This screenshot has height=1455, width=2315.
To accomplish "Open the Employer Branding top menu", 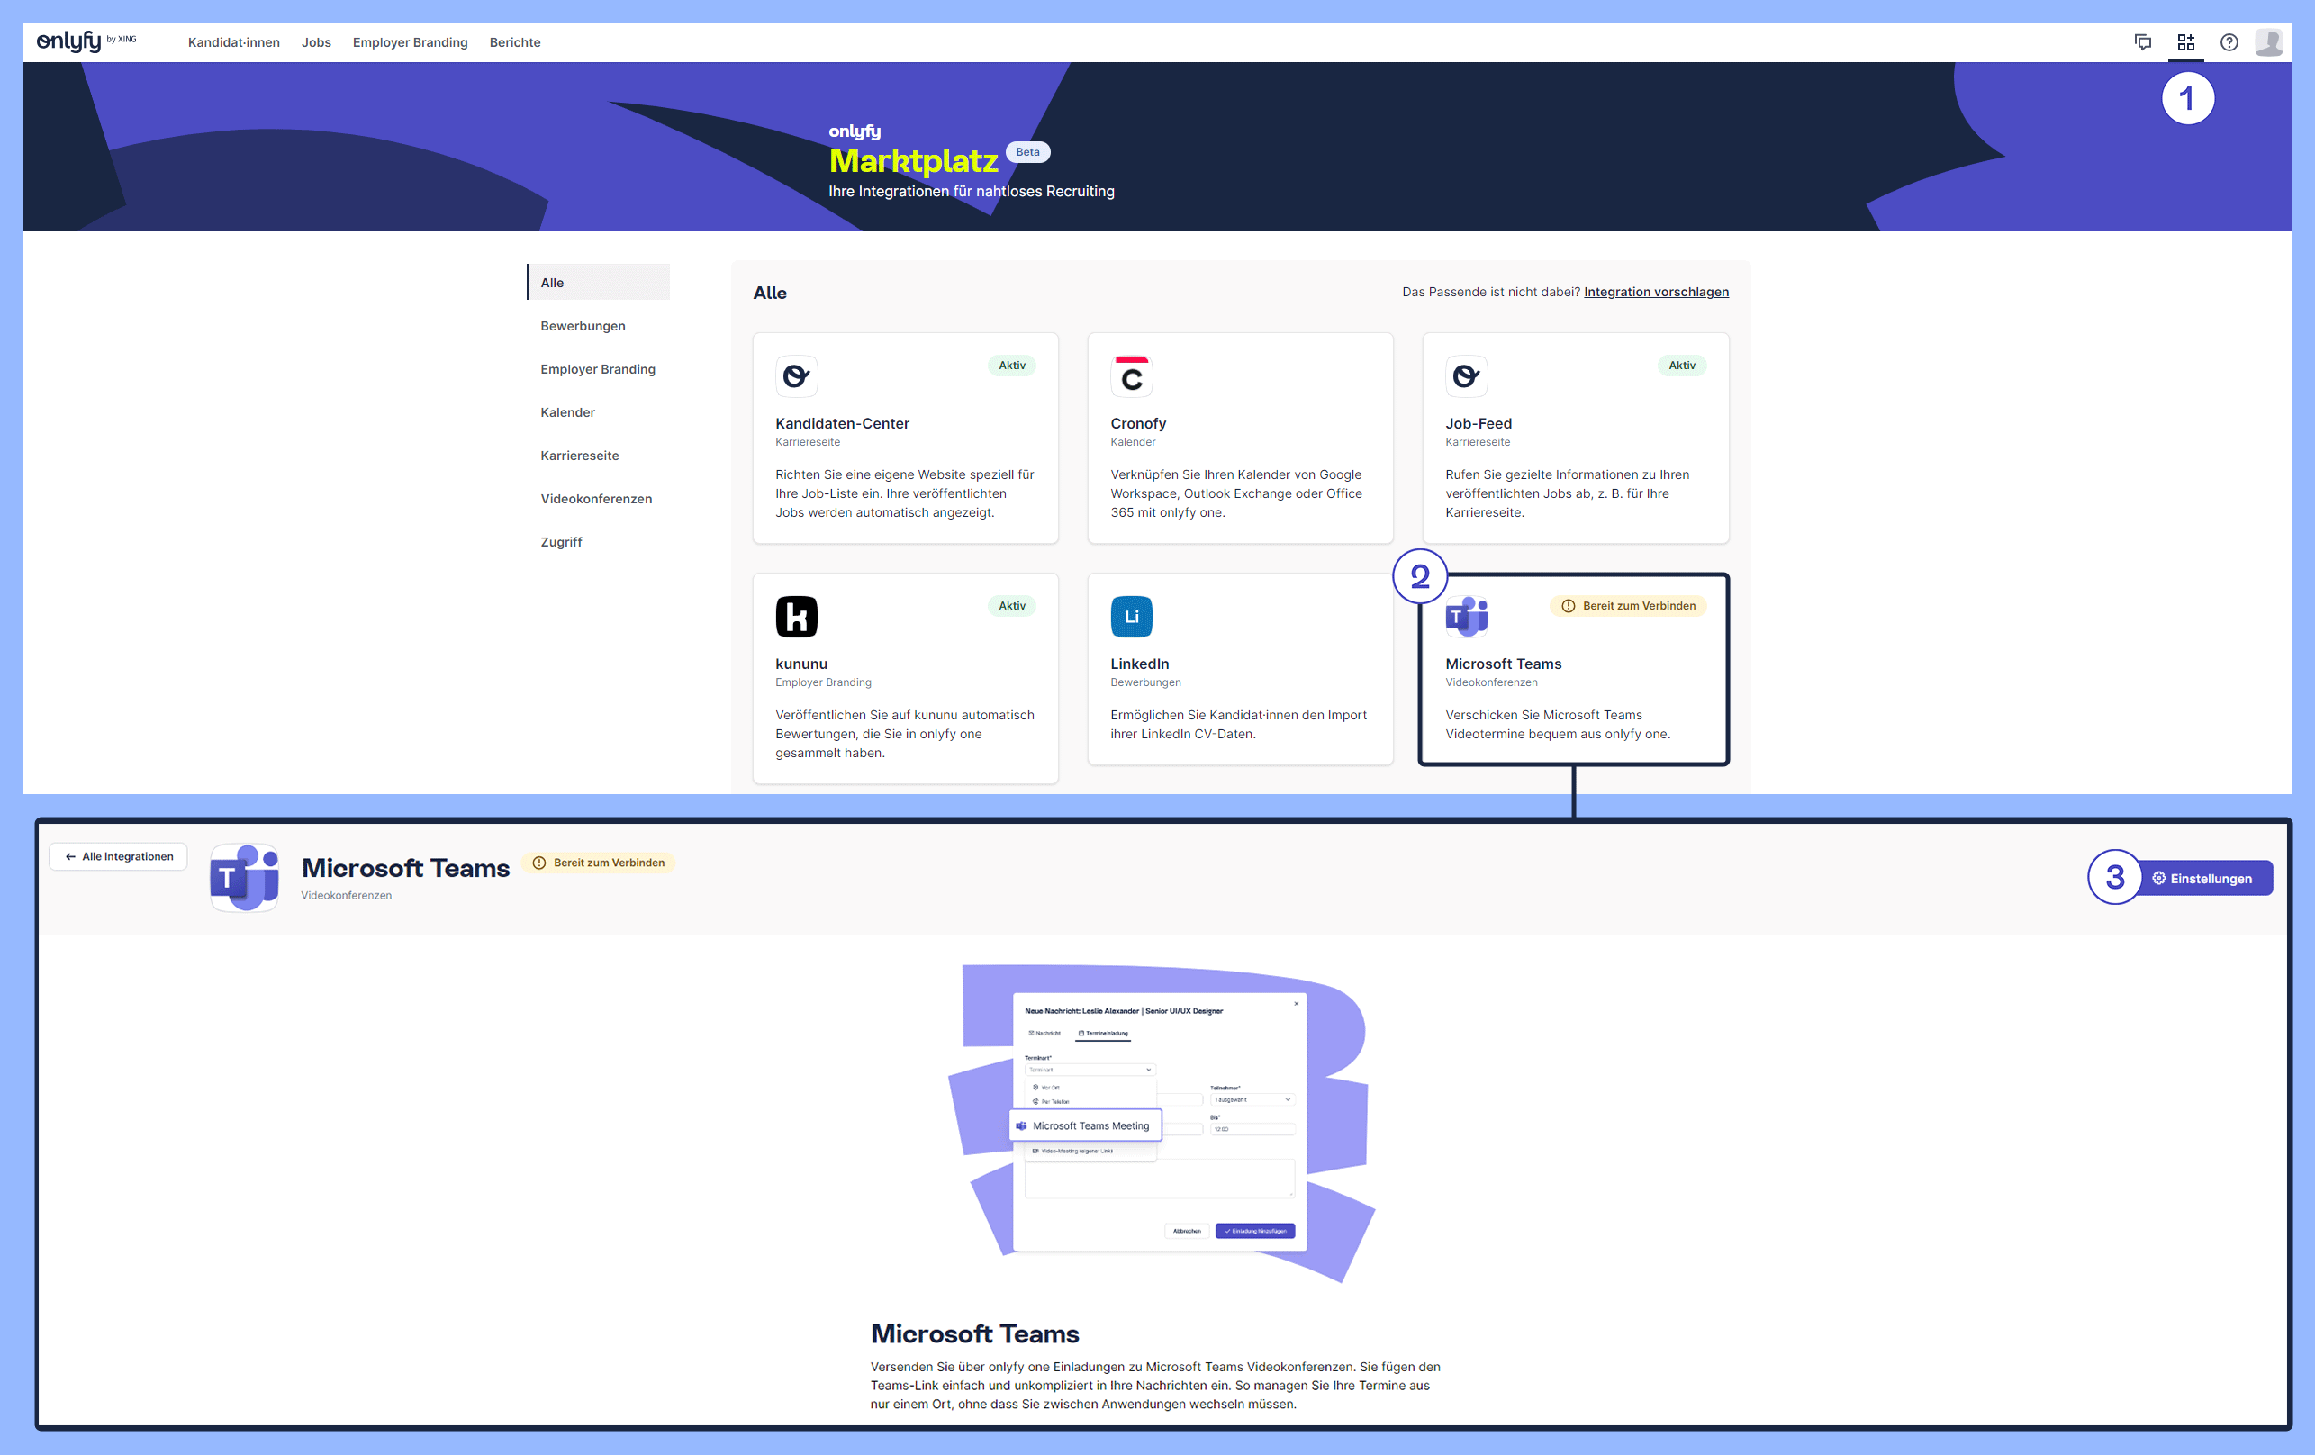I will (410, 42).
